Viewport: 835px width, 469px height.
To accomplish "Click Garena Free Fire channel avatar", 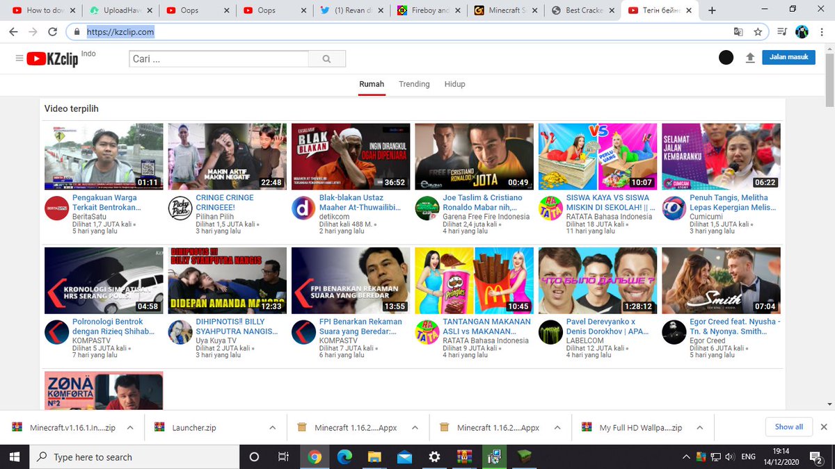I will [x=427, y=208].
